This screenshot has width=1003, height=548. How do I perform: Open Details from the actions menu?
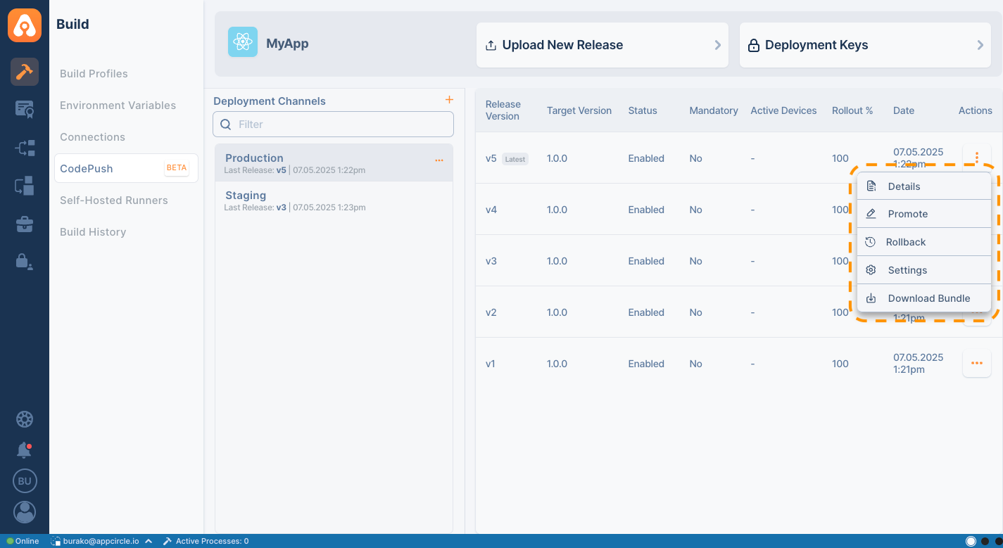(x=904, y=186)
